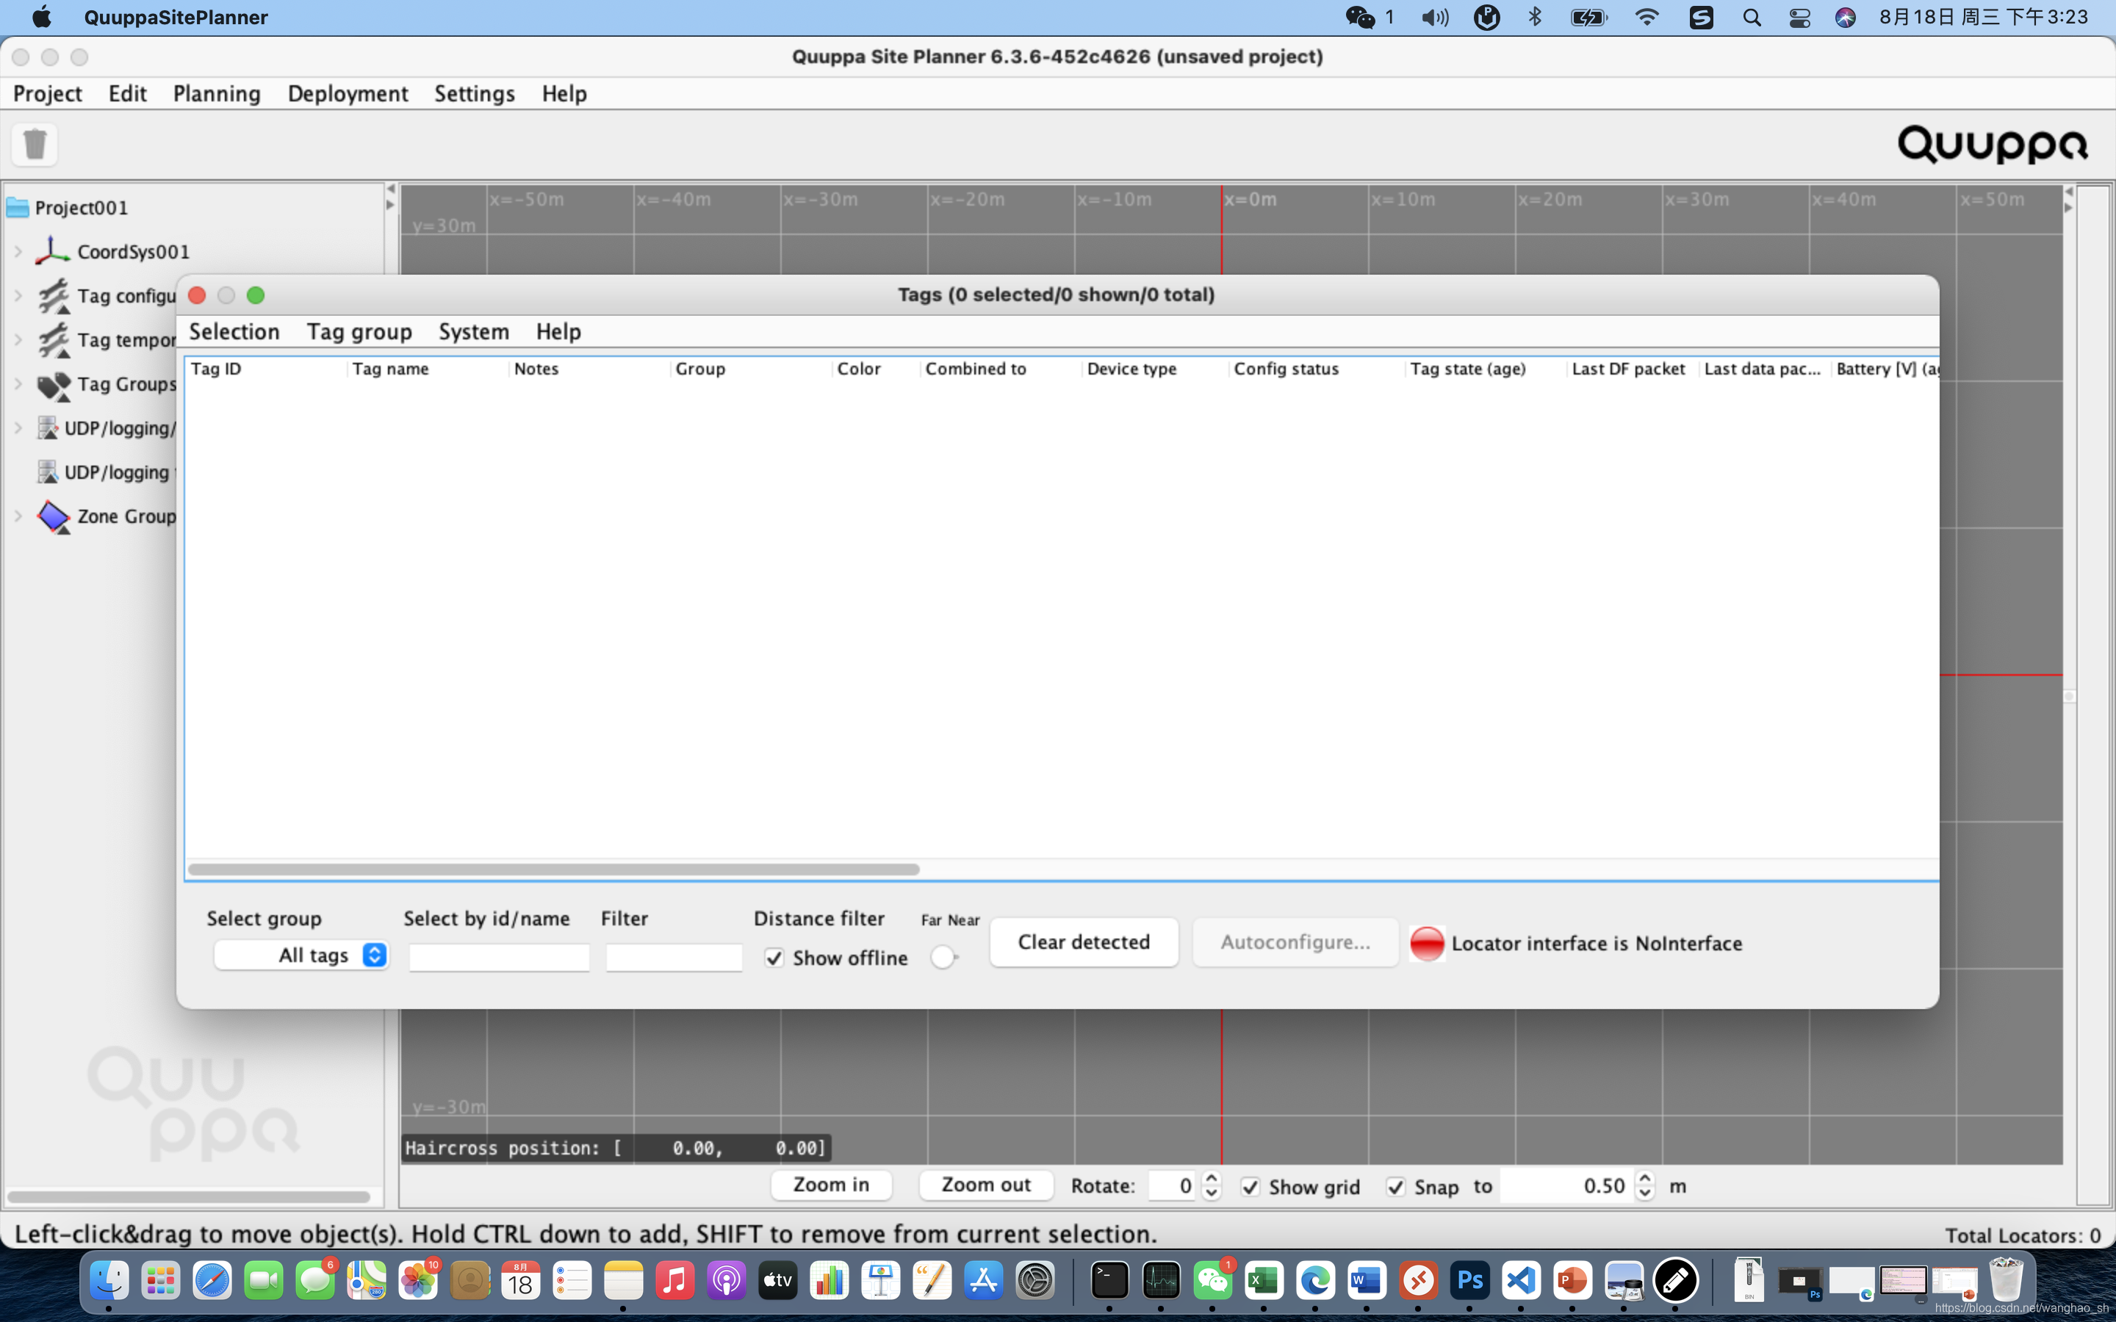2116x1322 pixels.
Task: Open WeChat from the dock
Action: (x=1212, y=1282)
